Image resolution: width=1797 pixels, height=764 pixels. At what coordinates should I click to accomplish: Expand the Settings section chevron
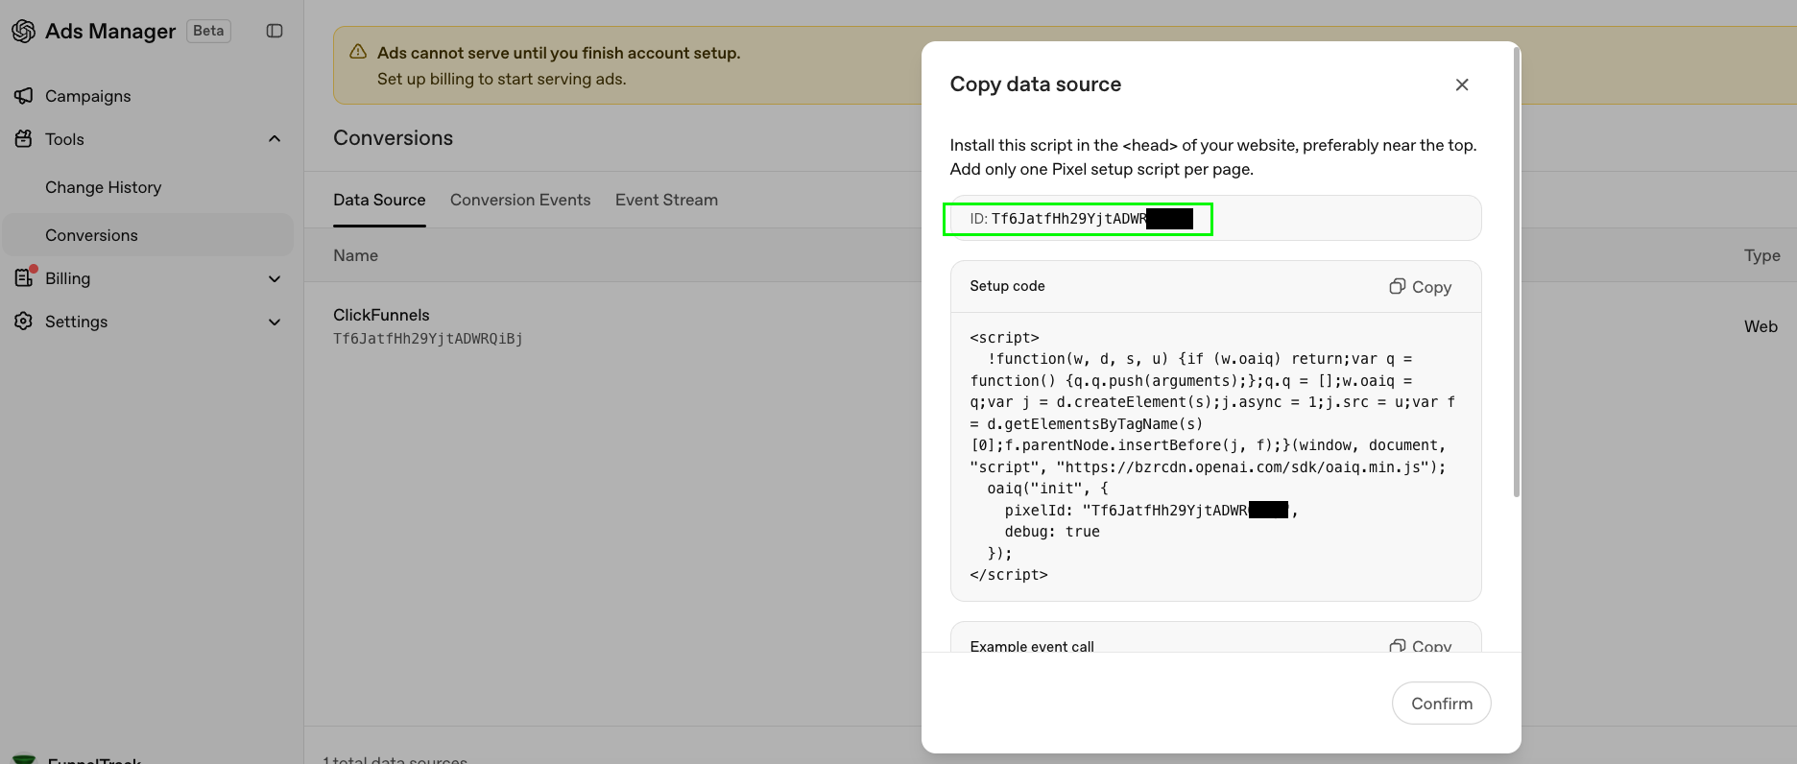tap(275, 322)
